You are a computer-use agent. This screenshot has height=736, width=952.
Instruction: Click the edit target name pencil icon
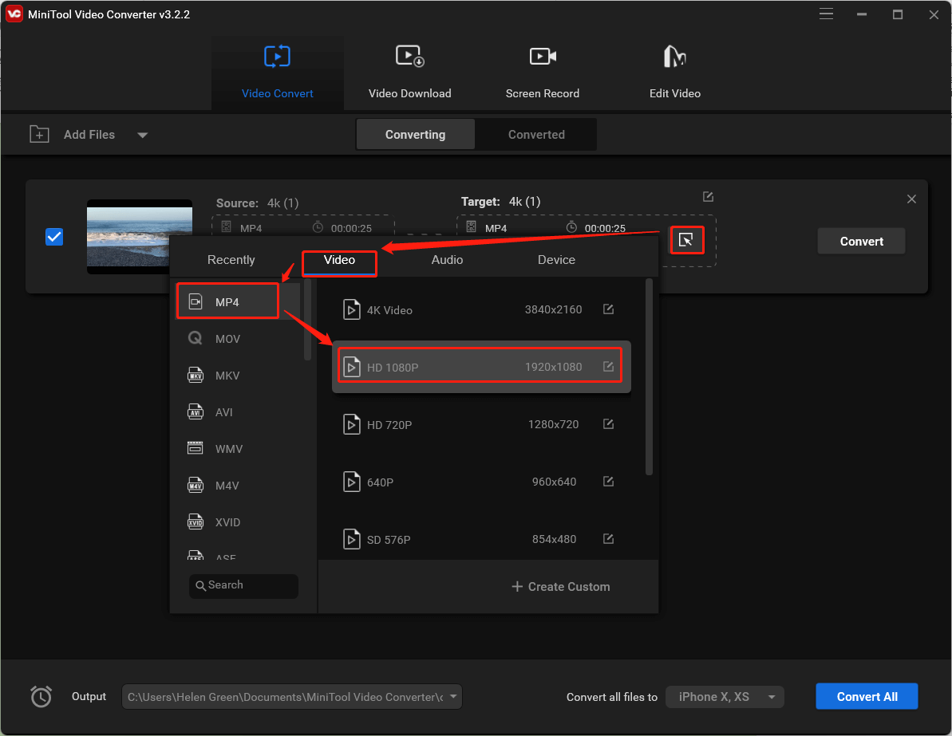click(708, 197)
